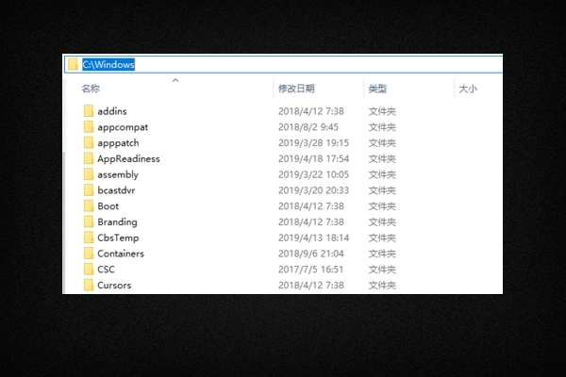The width and height of the screenshot is (566, 377).
Task: Select the bcastdvr folder icon
Action: [x=89, y=190]
